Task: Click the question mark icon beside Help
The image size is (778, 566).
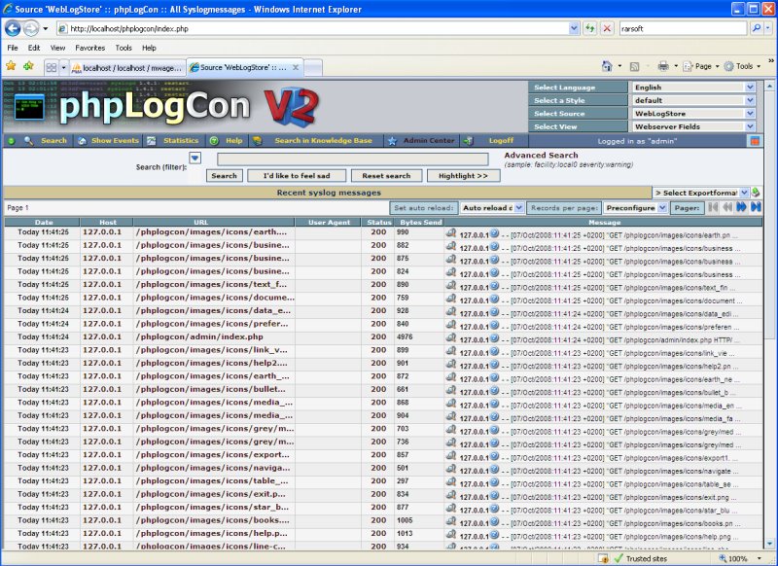Action: [214, 141]
